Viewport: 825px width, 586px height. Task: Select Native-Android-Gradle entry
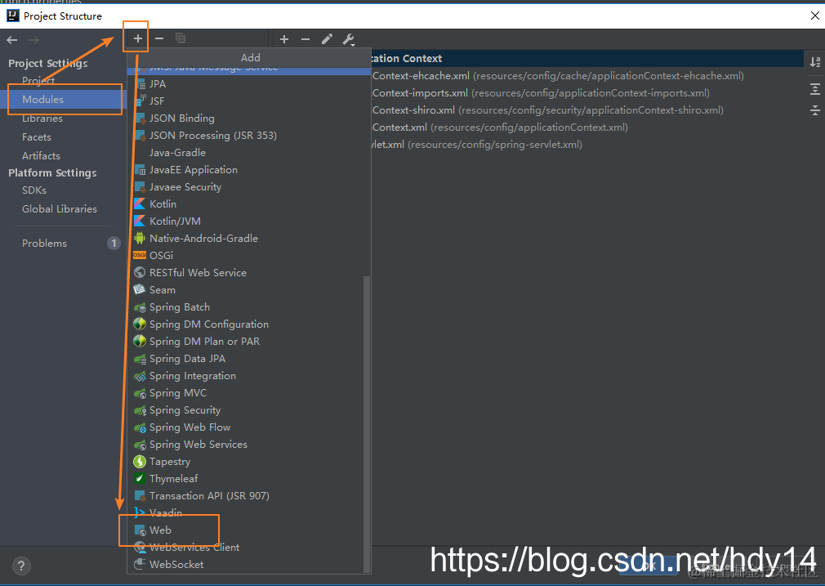point(248,239)
